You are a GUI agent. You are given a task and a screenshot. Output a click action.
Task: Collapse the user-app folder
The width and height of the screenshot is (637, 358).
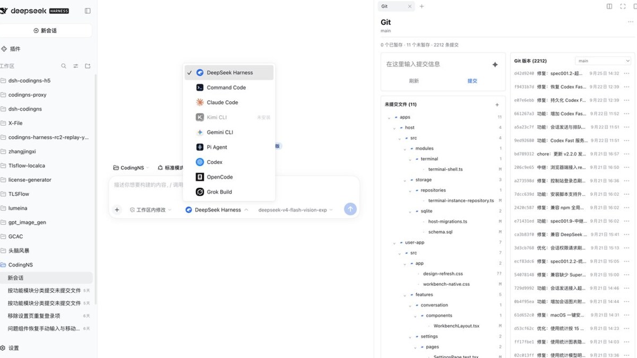pos(394,243)
